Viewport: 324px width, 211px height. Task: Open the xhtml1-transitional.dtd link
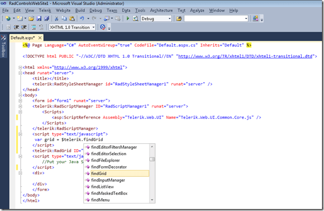(x=246, y=56)
